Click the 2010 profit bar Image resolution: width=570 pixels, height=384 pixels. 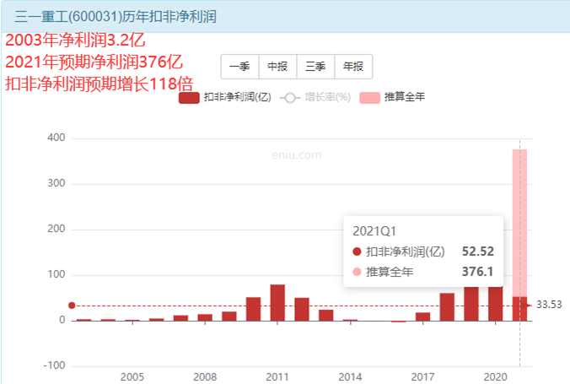[253, 309]
